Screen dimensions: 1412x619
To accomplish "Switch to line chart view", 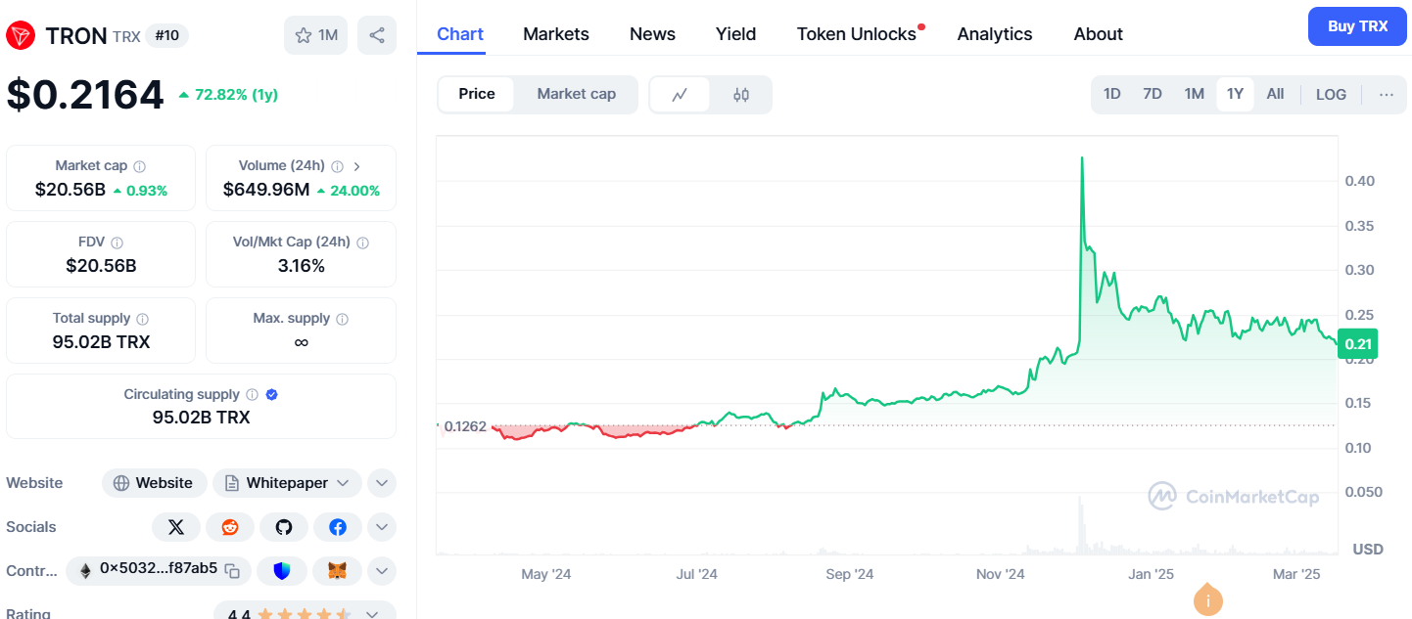I will point(680,95).
